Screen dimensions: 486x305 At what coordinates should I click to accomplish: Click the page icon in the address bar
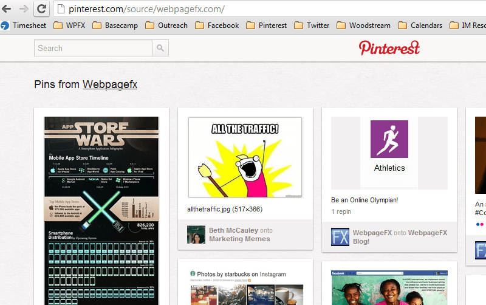(x=61, y=9)
